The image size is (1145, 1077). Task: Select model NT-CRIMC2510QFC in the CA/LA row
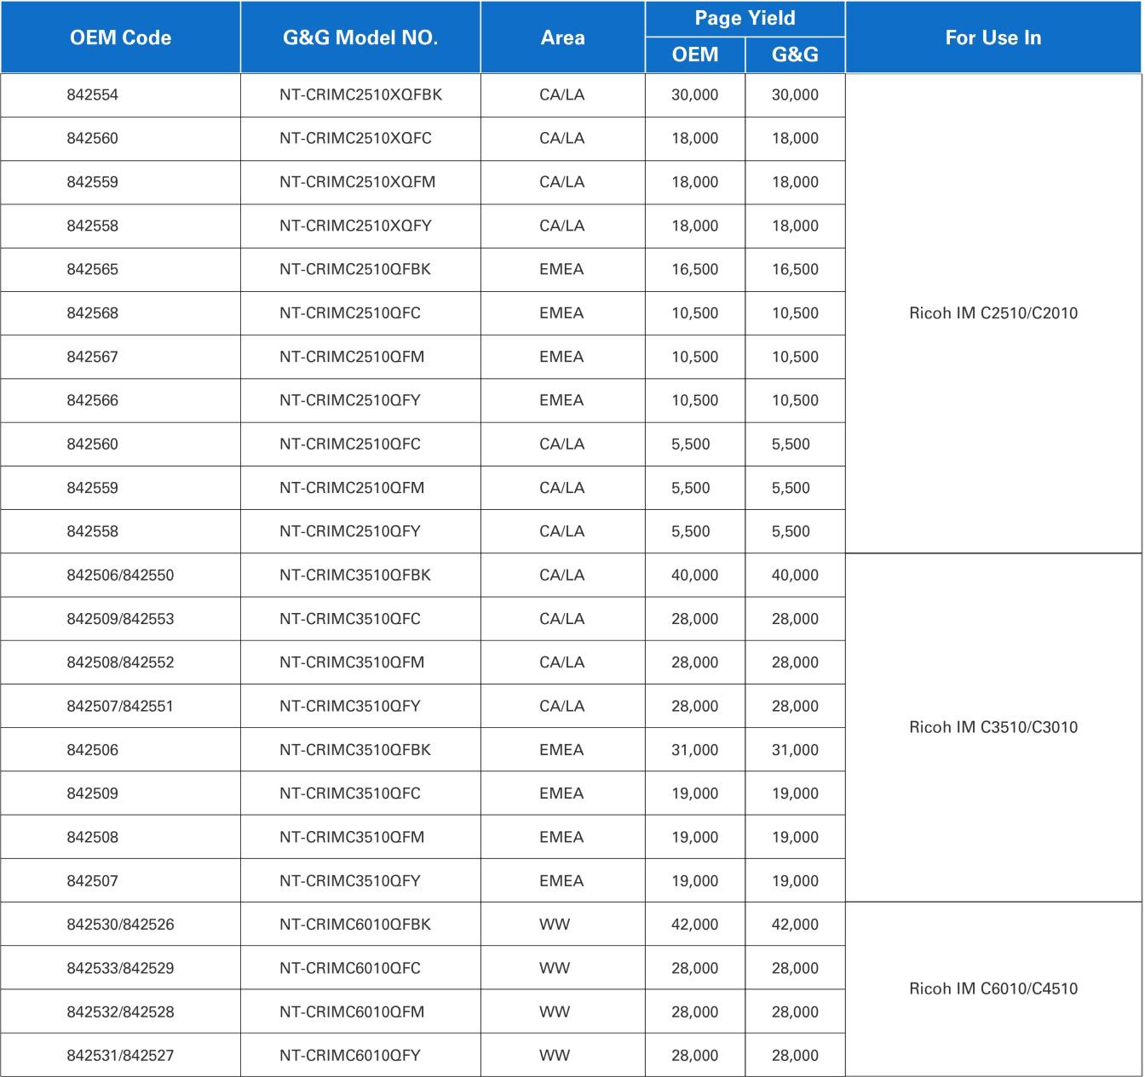[350, 444]
